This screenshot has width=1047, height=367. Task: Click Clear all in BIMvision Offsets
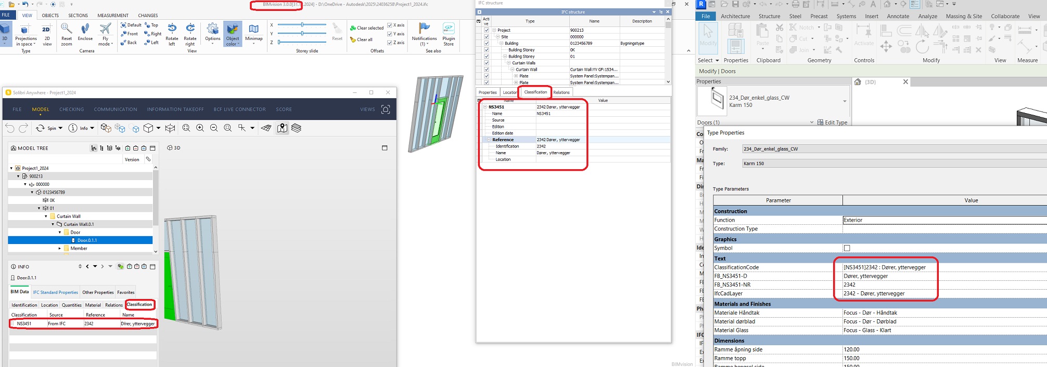361,39
